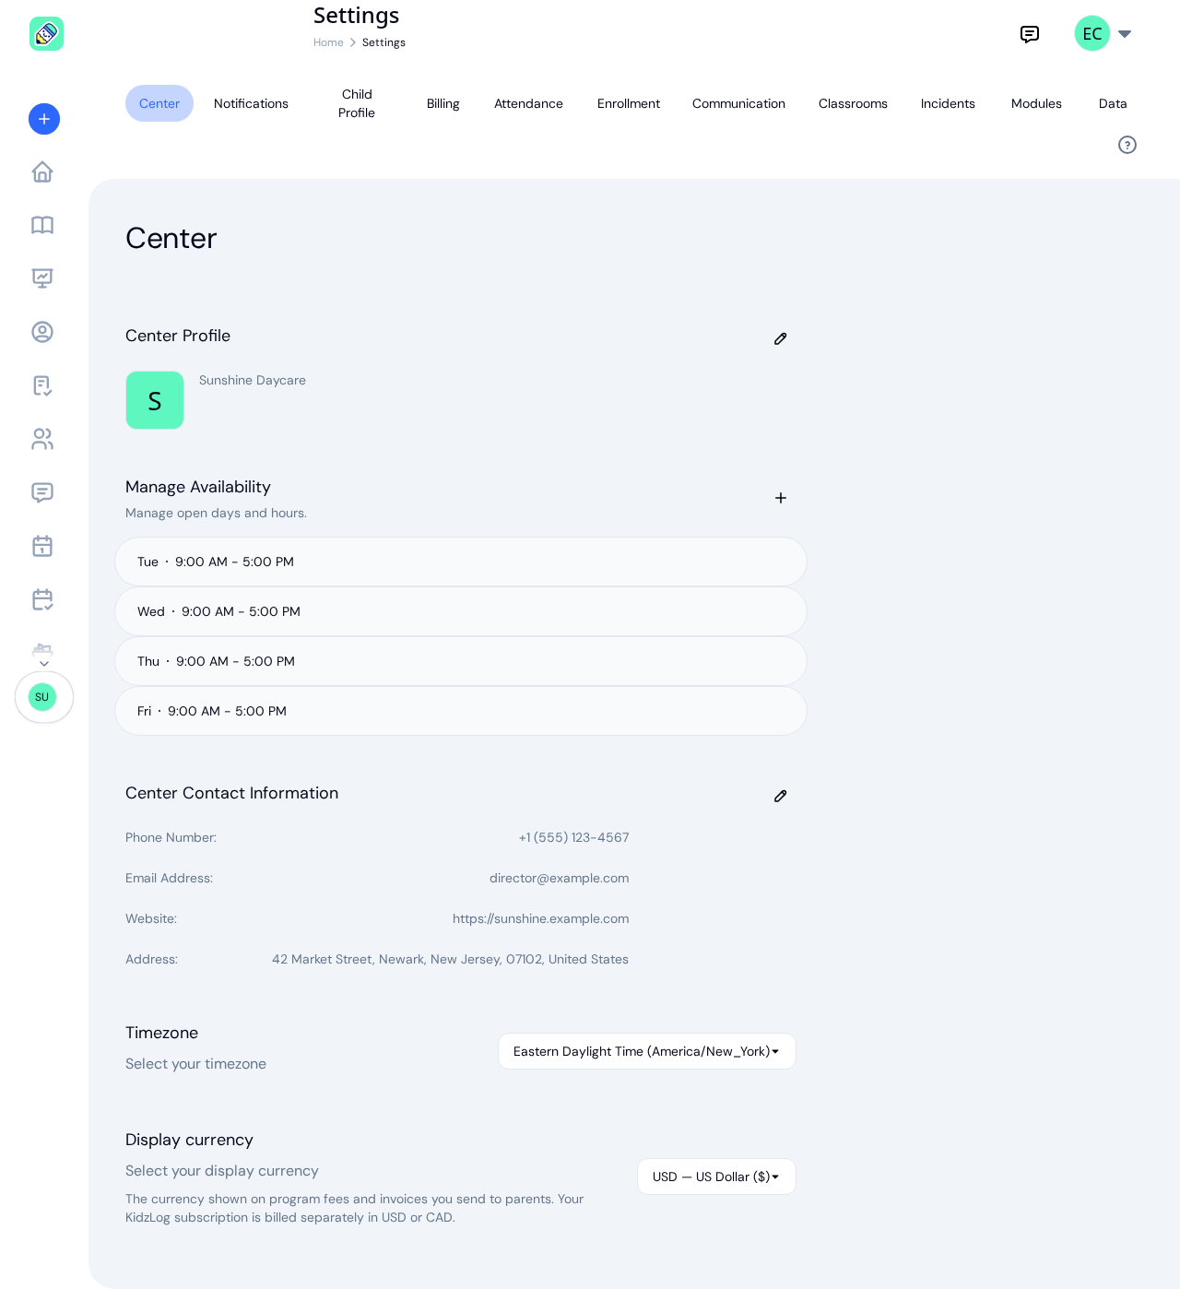The image size is (1180, 1289).
Task: Switch to the Child Profile tab
Action: [357, 103]
